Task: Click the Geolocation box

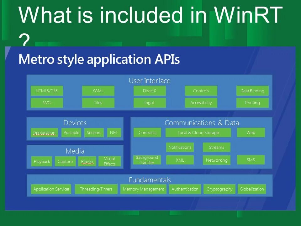Action: (44, 132)
